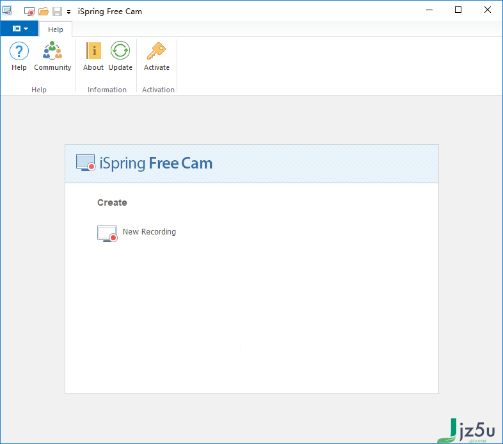Image resolution: width=503 pixels, height=444 pixels.
Task: Show the About information
Action: tap(93, 56)
